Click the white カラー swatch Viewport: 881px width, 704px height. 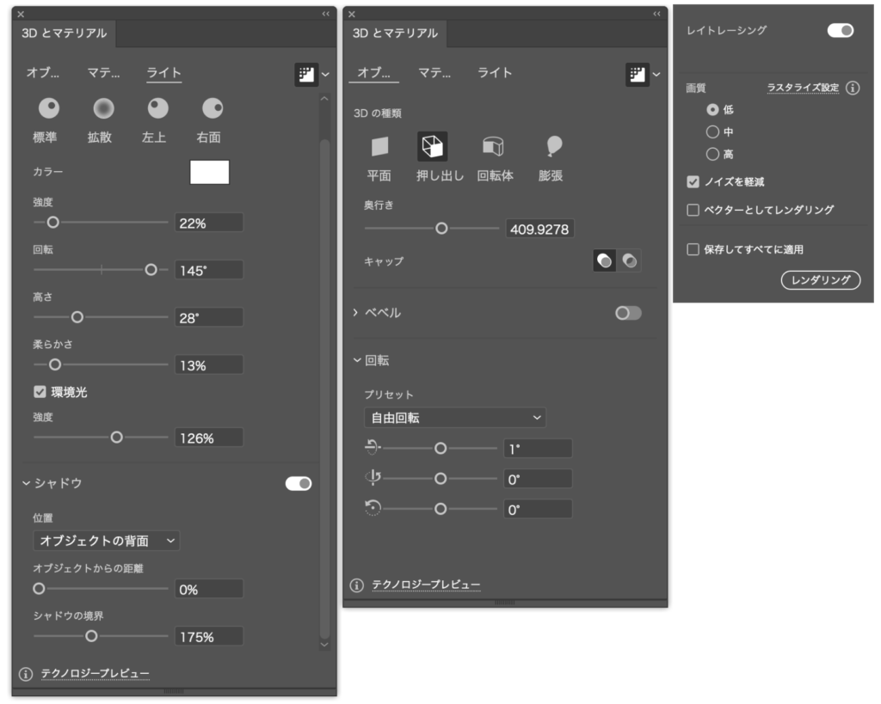210,173
